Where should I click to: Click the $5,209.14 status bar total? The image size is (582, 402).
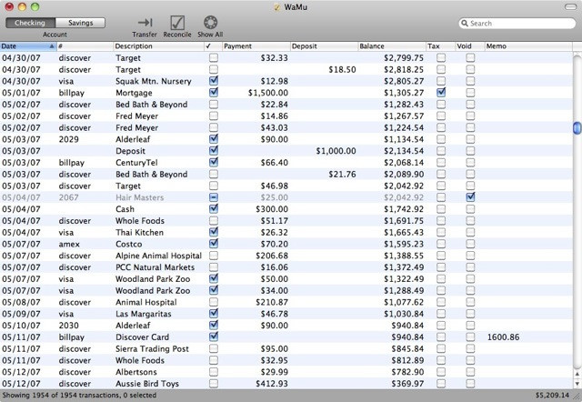coord(552,396)
